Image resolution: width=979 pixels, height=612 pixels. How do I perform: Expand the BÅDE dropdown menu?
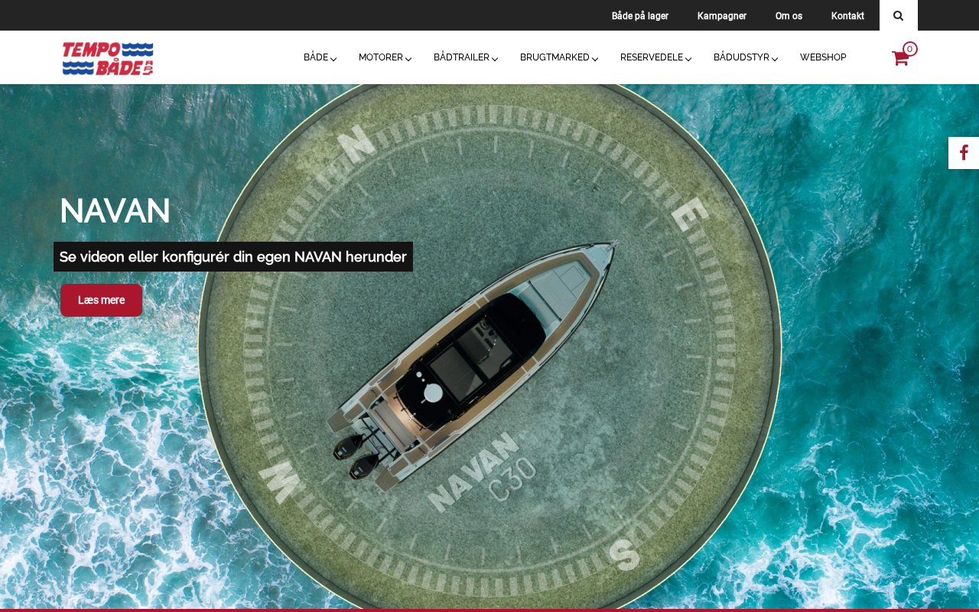(320, 57)
